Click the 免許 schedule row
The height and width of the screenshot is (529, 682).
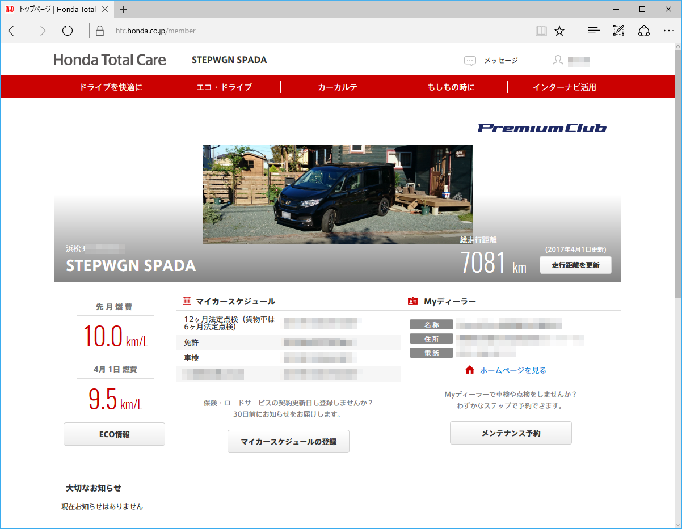pyautogui.click(x=289, y=343)
